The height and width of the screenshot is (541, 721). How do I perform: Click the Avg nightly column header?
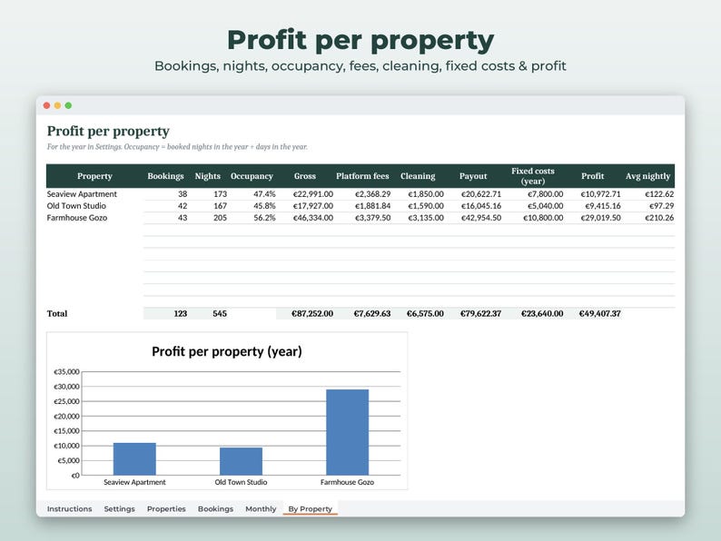647,176
